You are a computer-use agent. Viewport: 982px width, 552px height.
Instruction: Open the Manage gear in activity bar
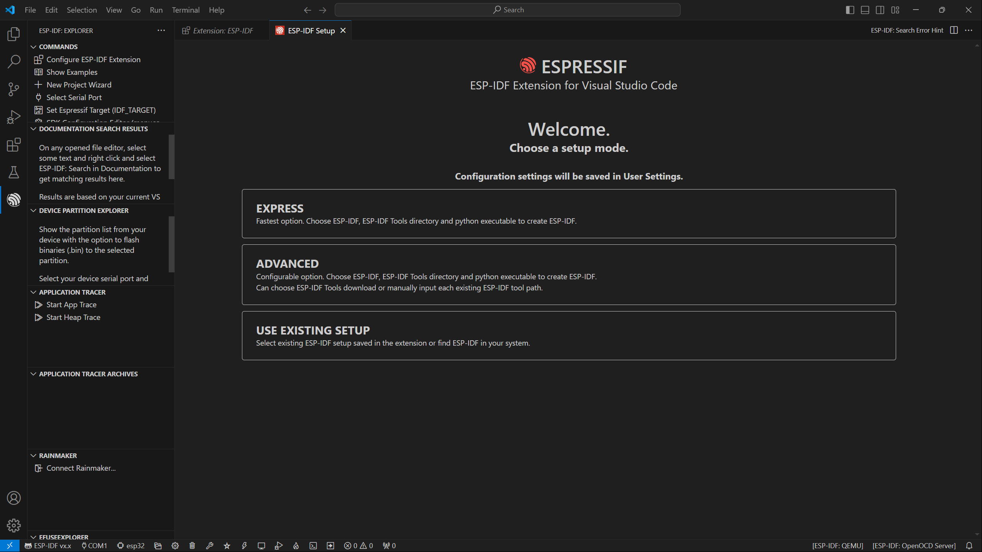(14, 526)
